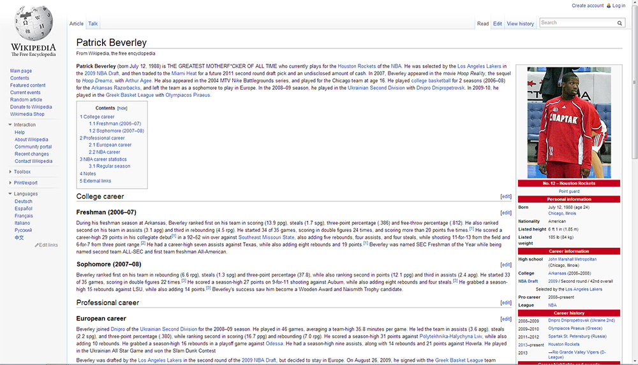Open the Wikimedia Shop link
Viewport: 638px width, 365px height.
[x=27, y=114]
